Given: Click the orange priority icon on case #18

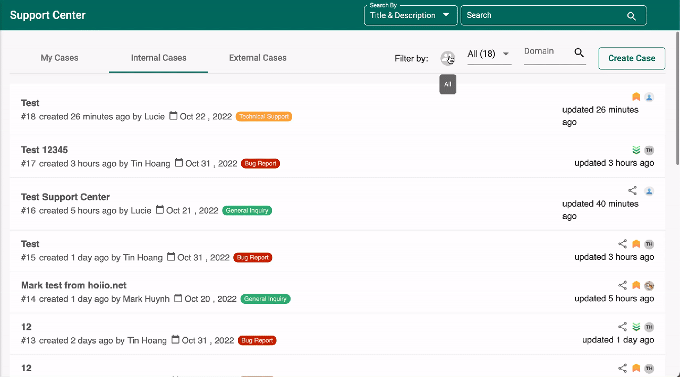Looking at the screenshot, I should 636,97.
